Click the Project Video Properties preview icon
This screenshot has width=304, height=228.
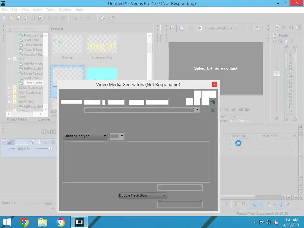pos(172,28)
